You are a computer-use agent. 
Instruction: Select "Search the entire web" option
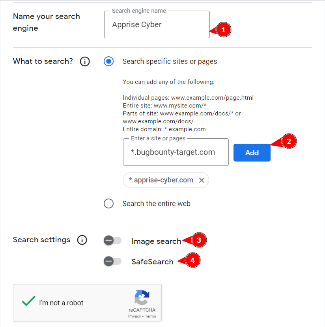(x=108, y=203)
